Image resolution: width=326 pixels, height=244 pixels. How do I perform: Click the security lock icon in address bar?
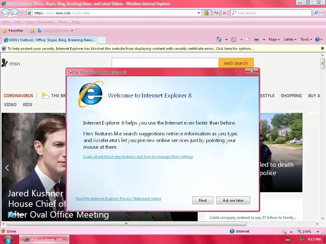(206, 13)
